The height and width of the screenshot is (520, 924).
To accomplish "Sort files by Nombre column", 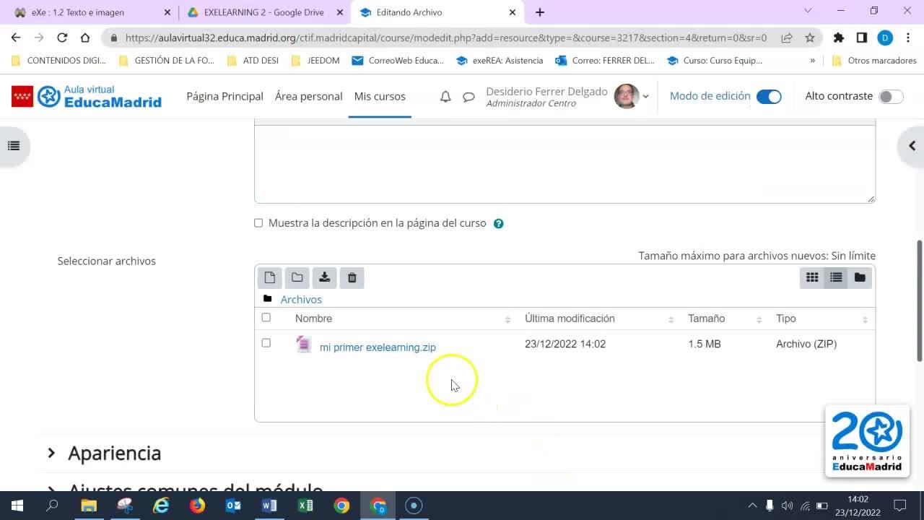I will point(313,318).
